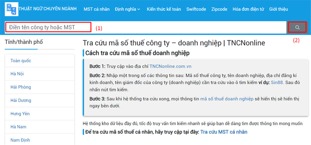
Task: Open the Swiftcode menu item
Action: pyautogui.click(x=196, y=9)
